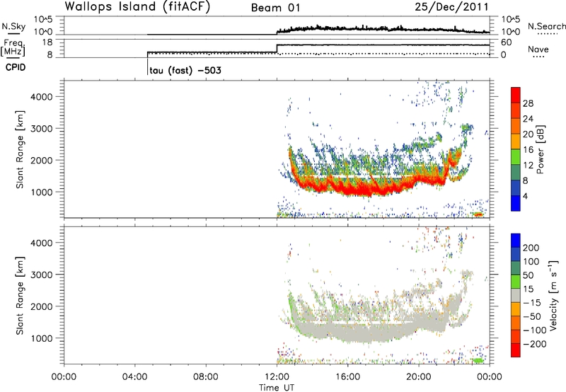The image size is (566, 392).
Task: Click the 'Wallops Island (fitACF)' title text
Action: [x=137, y=6]
